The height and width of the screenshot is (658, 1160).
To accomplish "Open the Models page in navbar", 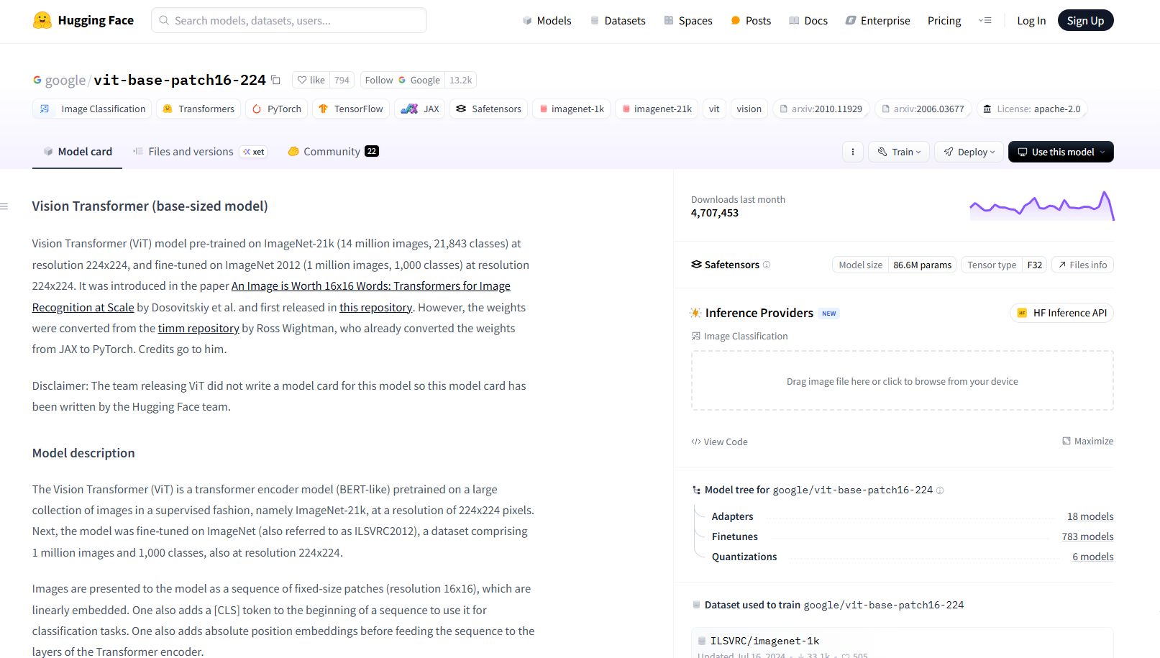I will point(547,21).
